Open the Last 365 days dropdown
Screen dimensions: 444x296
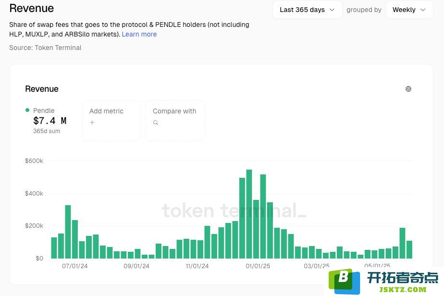[x=307, y=10]
